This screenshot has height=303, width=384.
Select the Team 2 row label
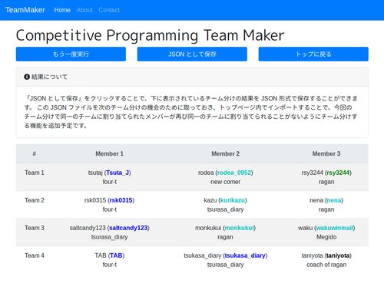point(35,200)
